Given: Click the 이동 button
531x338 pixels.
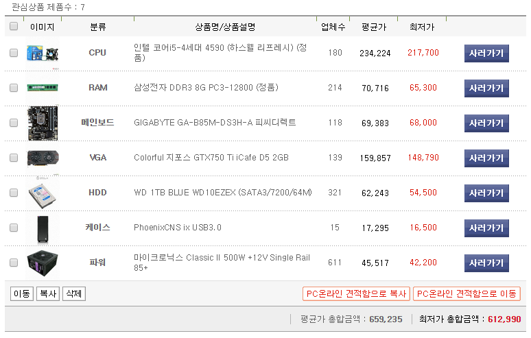Looking at the screenshot, I should [x=21, y=293].
